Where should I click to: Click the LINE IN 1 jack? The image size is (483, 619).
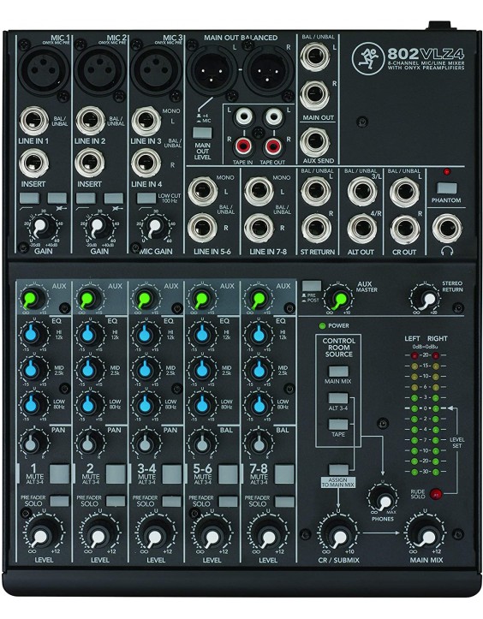click(34, 122)
